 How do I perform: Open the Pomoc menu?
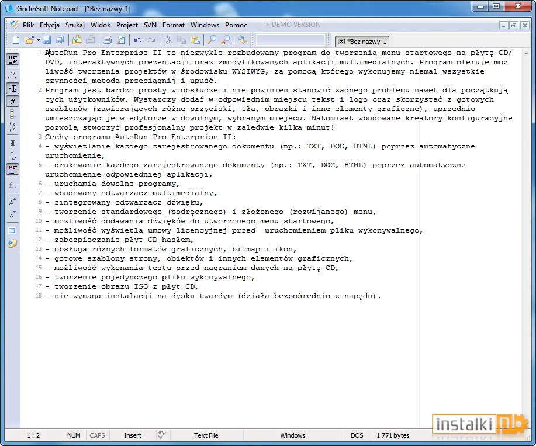click(x=236, y=25)
